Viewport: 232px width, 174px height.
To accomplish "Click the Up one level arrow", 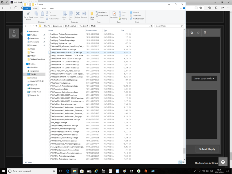I will coord(36,26).
